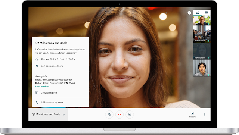This screenshot has width=239, height=135.
Task: Click the meeting description text
Action: (60, 51)
